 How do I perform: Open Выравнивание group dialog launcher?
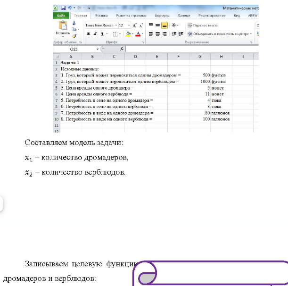(x=251, y=42)
